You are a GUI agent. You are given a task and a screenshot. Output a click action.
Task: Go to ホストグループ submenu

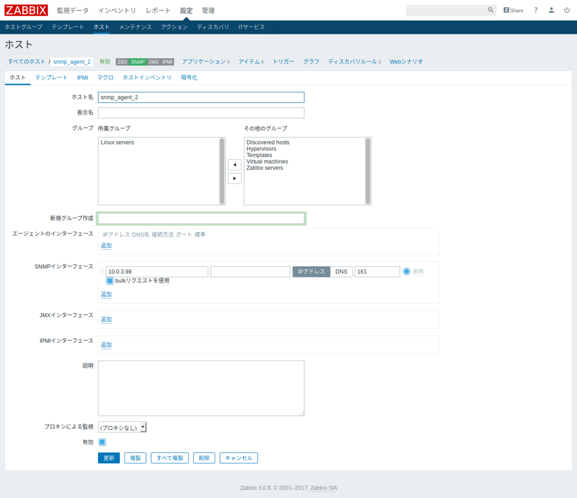tap(24, 27)
